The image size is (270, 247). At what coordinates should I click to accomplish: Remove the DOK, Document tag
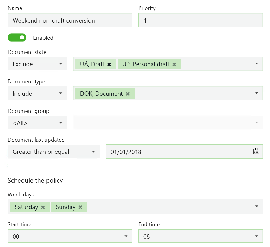(x=128, y=94)
